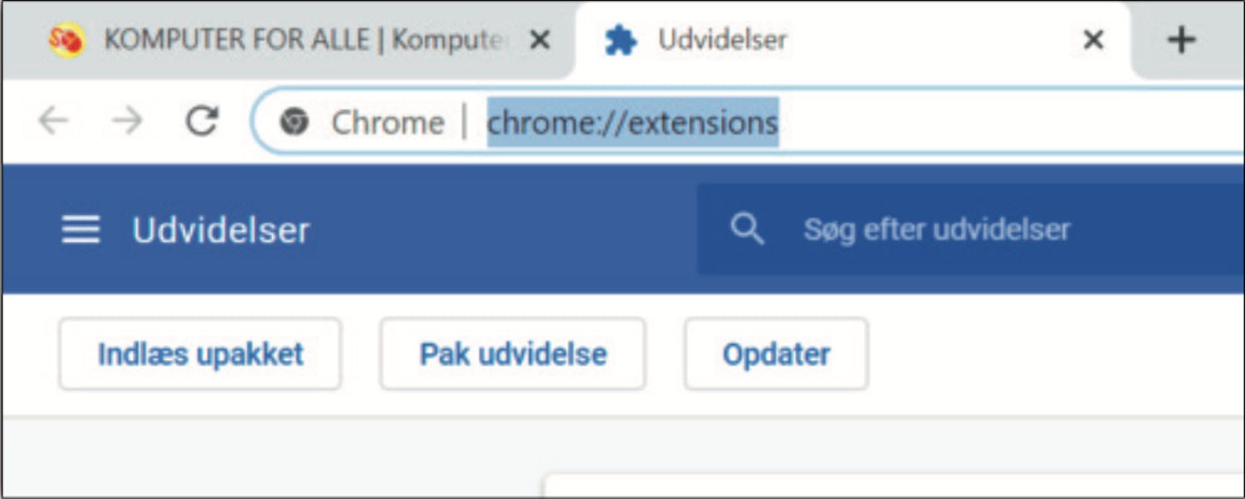
Task: Select the Udvidelser tab title
Action: point(722,40)
